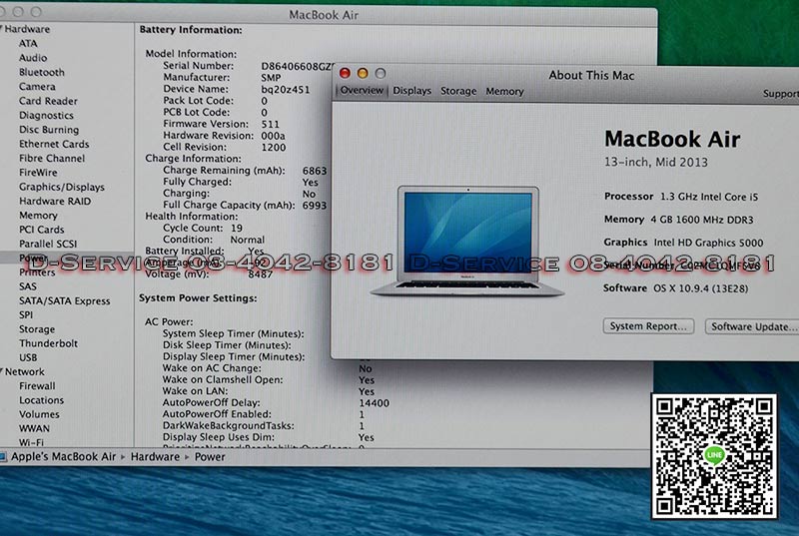Click the MacBook Air laptop image

coord(467,241)
